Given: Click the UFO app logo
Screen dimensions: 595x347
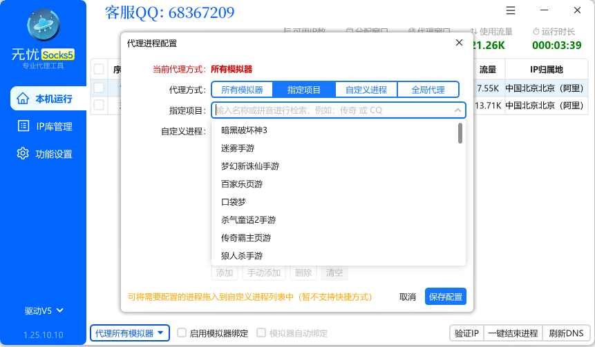Looking at the screenshot, I should click(44, 25).
